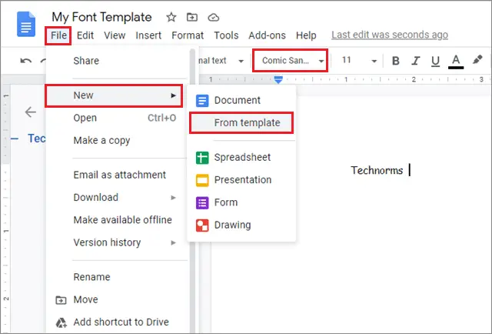Close the outline with back arrow
The width and height of the screenshot is (492, 334).
(x=31, y=112)
